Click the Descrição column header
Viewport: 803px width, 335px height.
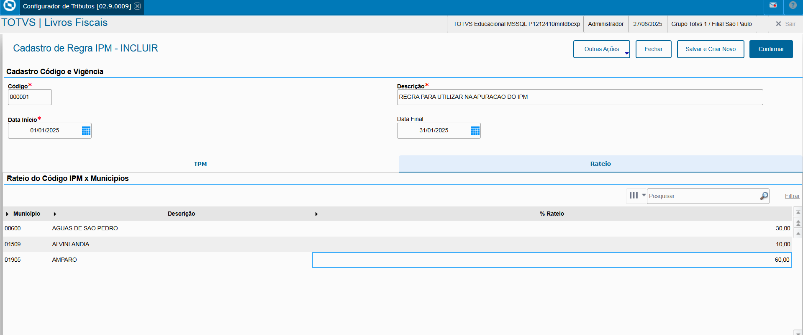[181, 214]
